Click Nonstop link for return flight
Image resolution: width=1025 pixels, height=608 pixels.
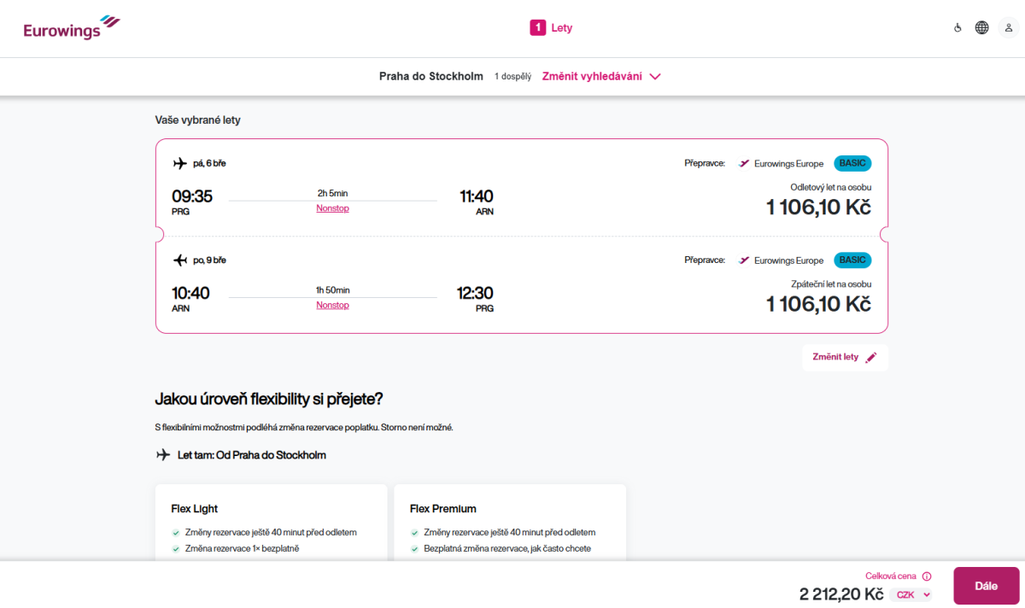[332, 305]
